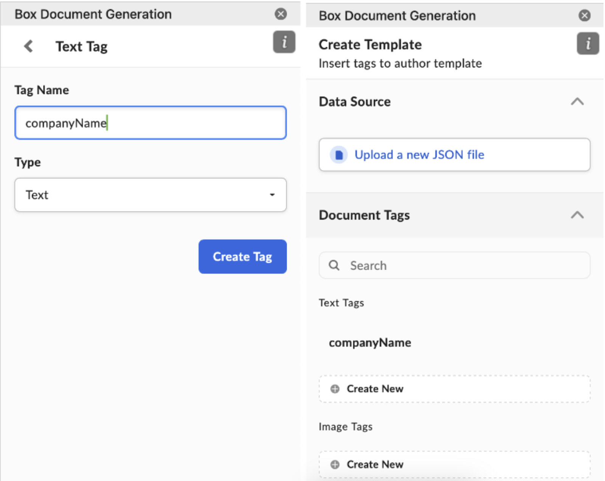Select the companyName text tag
Image resolution: width=605 pixels, height=481 pixels.
[370, 343]
